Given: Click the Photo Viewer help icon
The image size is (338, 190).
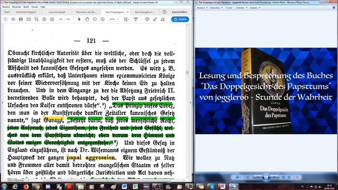Looking at the screenshot, I should (334, 7).
